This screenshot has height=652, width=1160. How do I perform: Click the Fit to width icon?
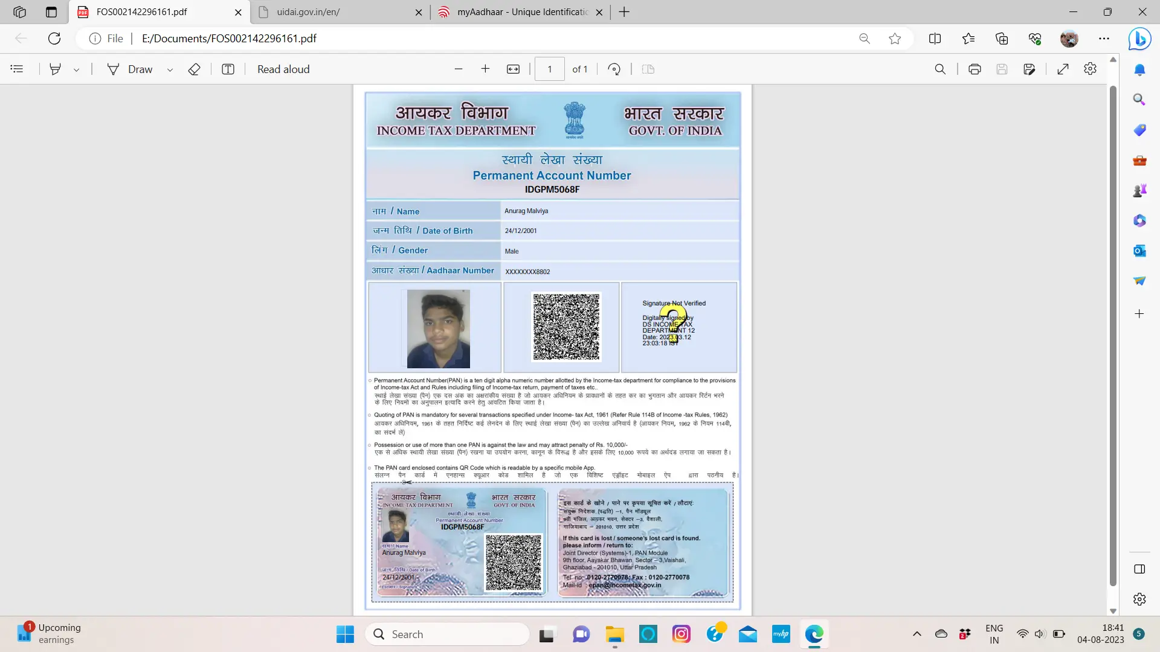click(513, 69)
